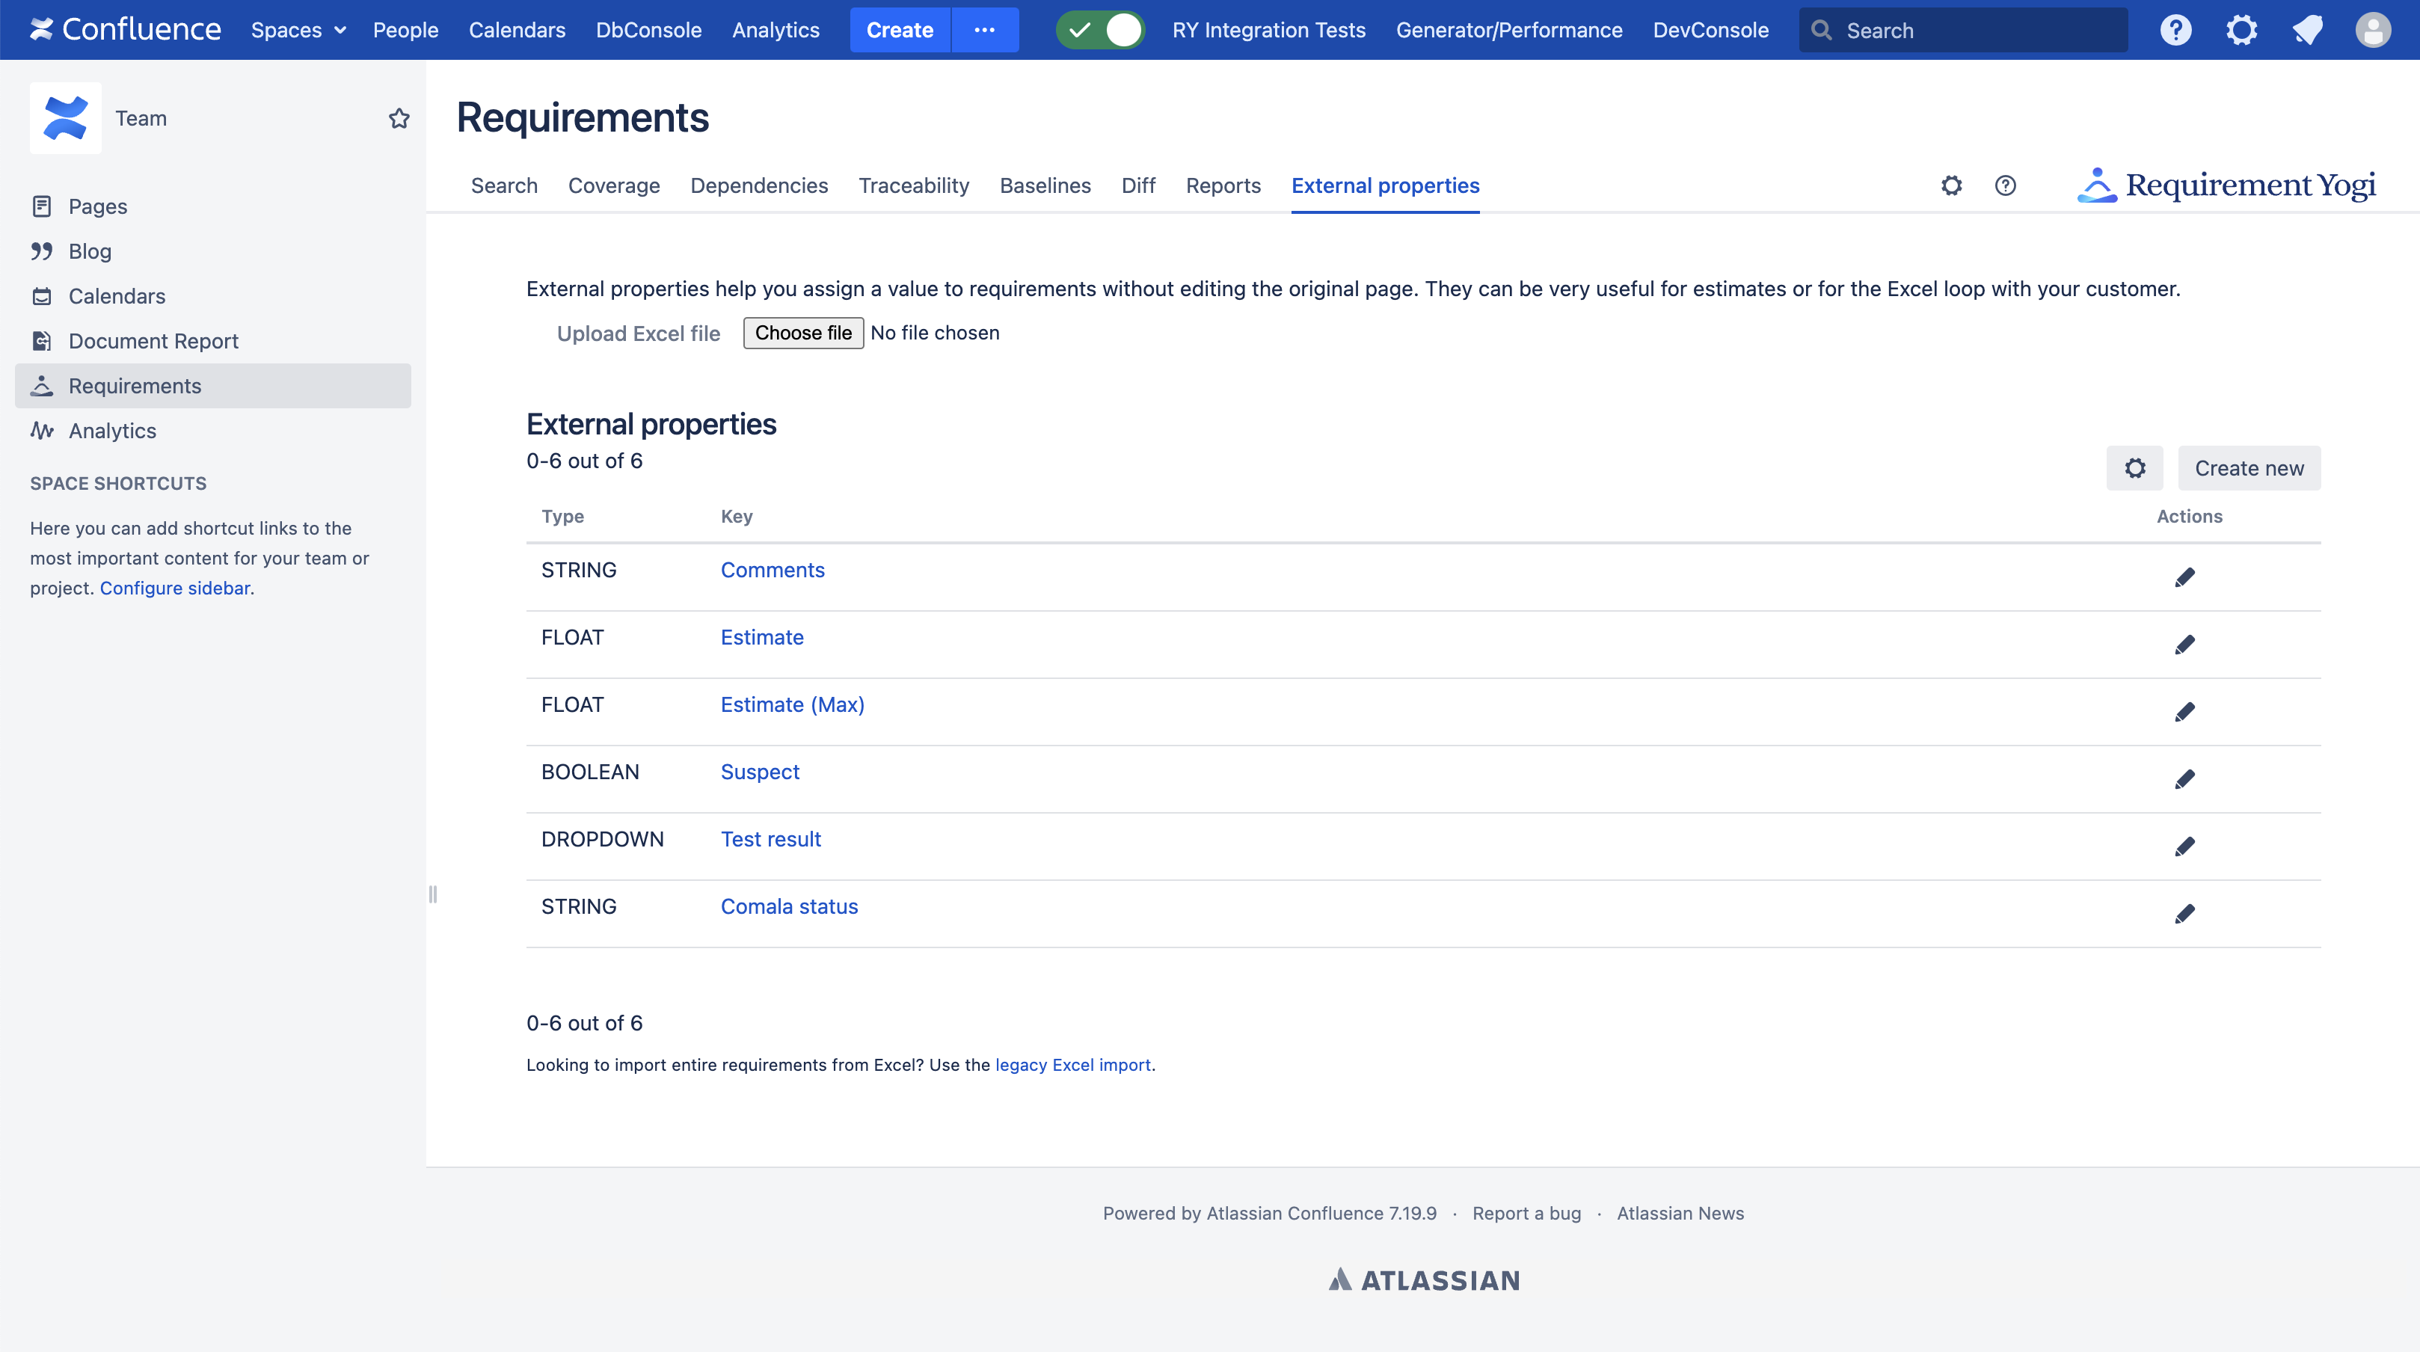Open the Confluence help menu icon

[x=2175, y=30]
